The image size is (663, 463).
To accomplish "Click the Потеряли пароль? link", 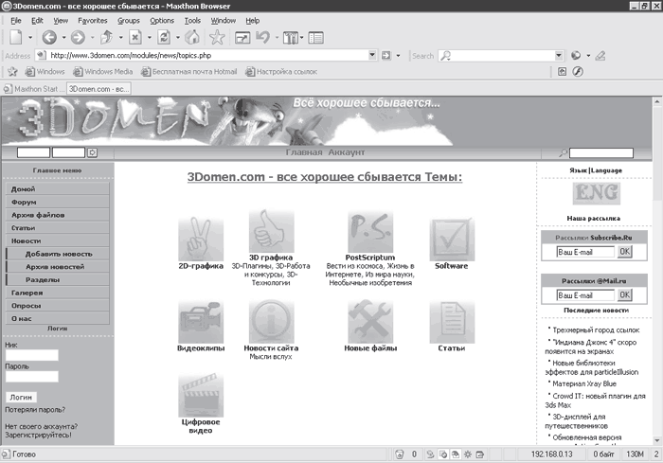I will click(33, 408).
